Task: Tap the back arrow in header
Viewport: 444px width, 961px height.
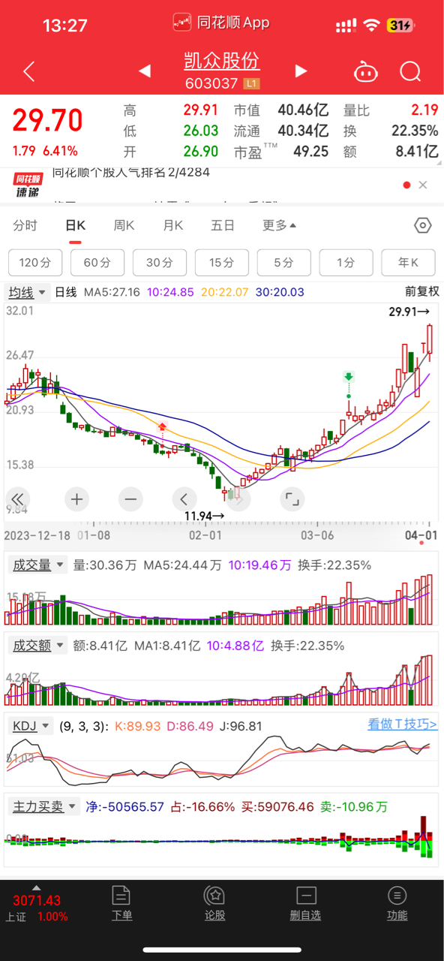Action: click(29, 71)
